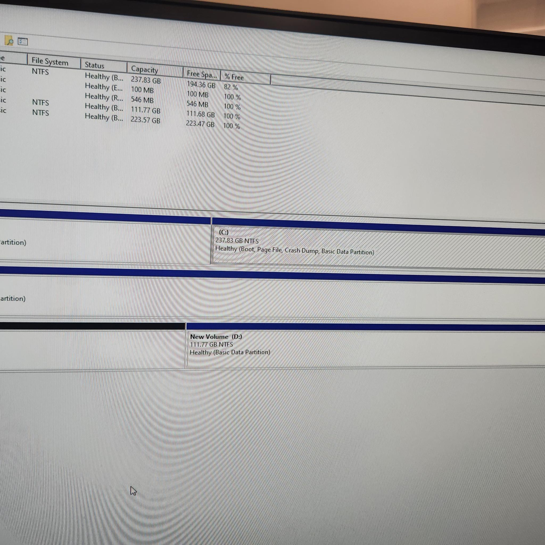Click the 82 % free value
Image resolution: width=545 pixels, height=545 pixels.
[x=231, y=87]
